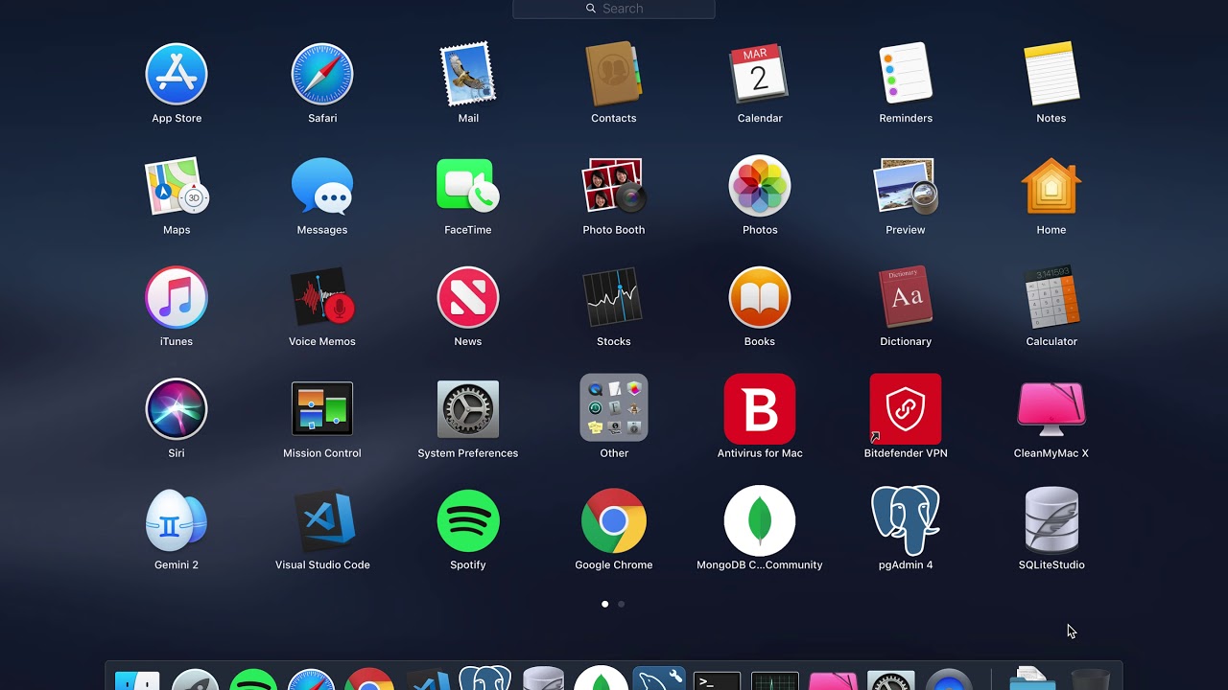This screenshot has height=690, width=1228.
Task: Launch Visual Studio Code from the grid
Action: point(322,520)
